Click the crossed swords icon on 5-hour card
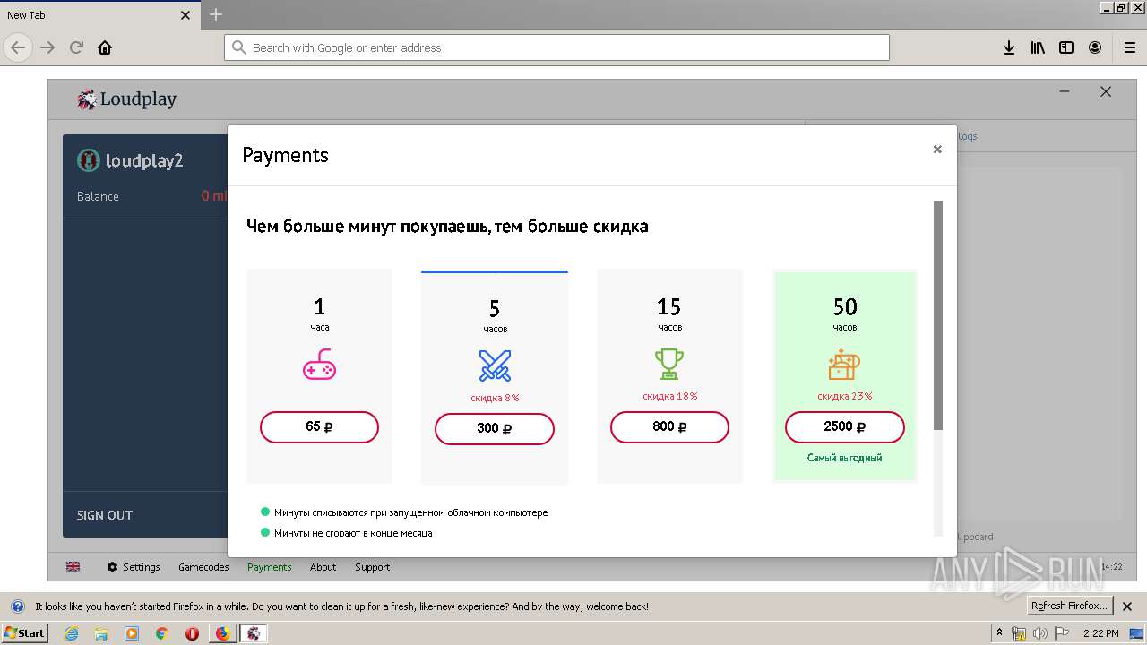 click(x=495, y=365)
